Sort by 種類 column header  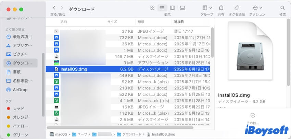tap(141, 22)
